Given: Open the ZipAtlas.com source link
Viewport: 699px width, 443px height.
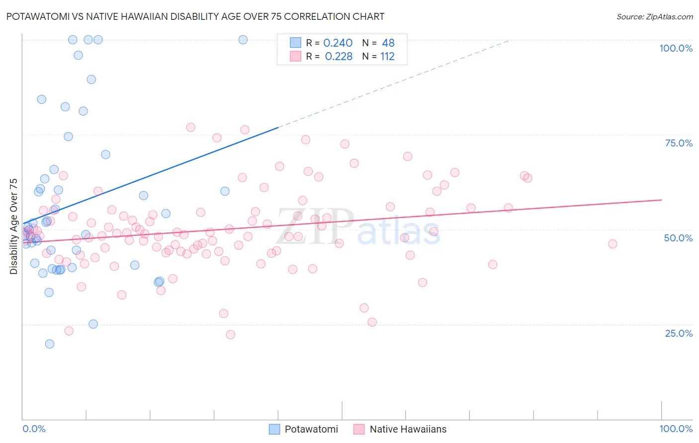Looking at the screenshot, I should 655,16.
